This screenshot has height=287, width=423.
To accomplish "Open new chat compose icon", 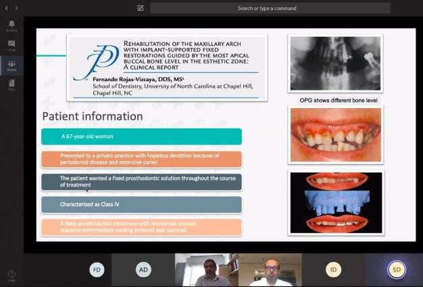I will pos(141,8).
